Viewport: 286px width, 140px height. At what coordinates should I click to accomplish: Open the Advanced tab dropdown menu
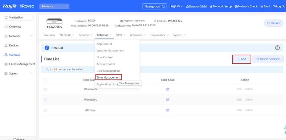138,35
